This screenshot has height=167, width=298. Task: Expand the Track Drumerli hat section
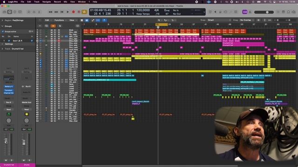click(2, 49)
